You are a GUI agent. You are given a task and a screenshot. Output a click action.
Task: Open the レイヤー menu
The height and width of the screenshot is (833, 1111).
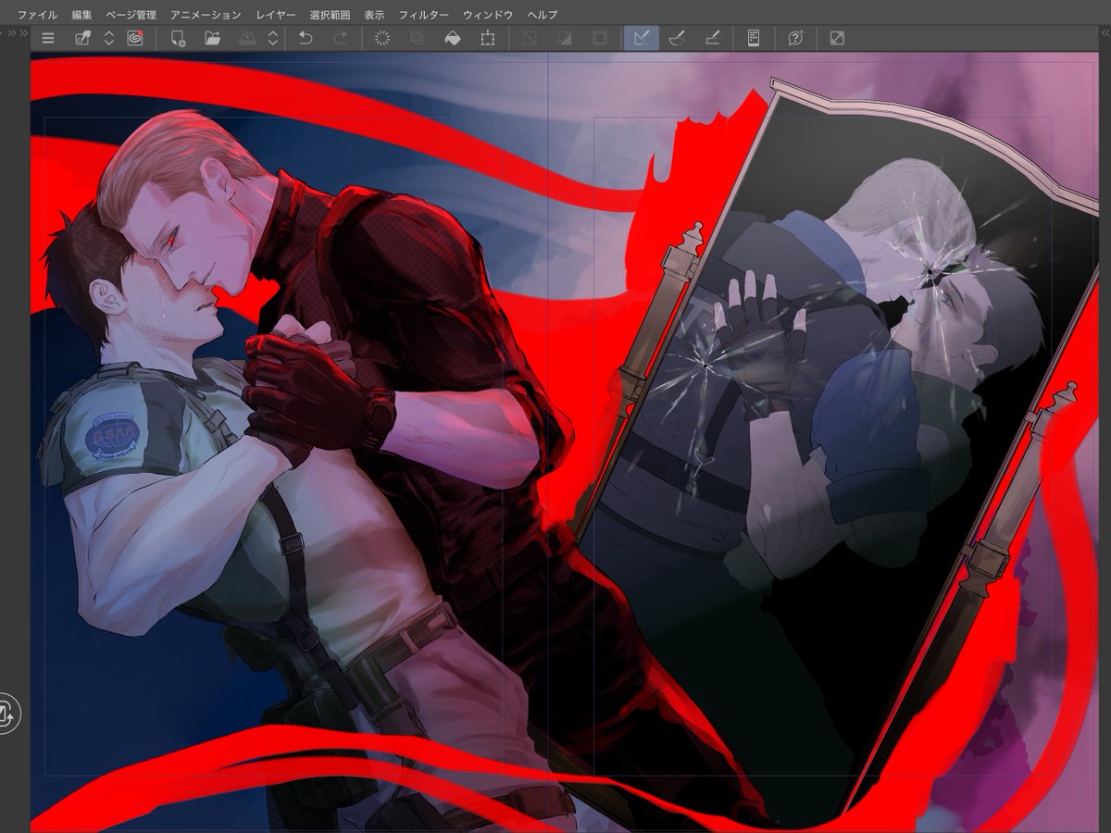click(x=275, y=15)
